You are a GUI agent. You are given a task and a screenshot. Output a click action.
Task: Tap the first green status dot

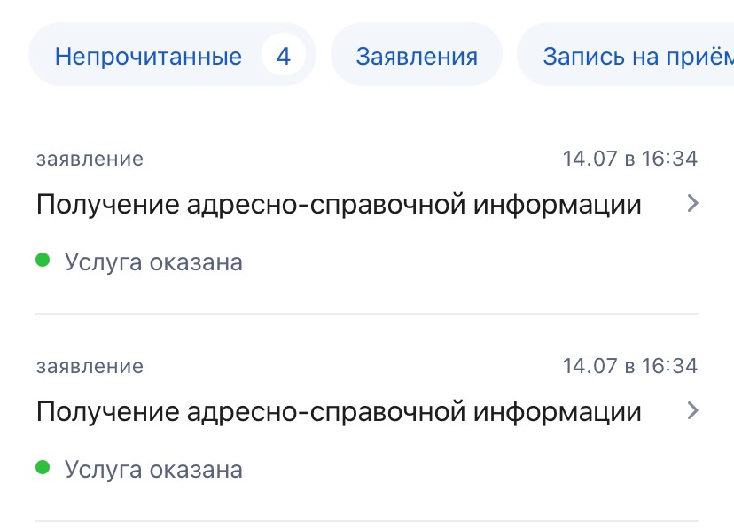(42, 261)
